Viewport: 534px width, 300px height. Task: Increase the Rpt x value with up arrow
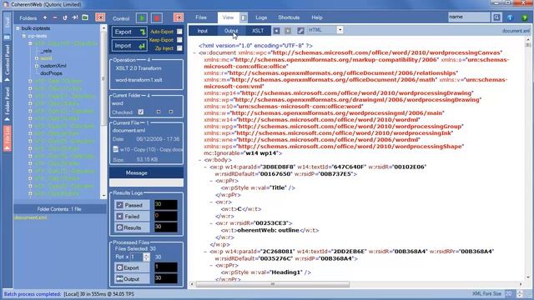click(147, 255)
